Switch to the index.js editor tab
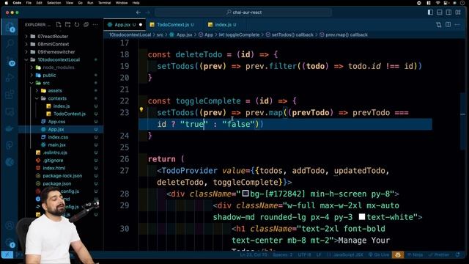Image resolution: width=469 pixels, height=264 pixels. click(222, 24)
